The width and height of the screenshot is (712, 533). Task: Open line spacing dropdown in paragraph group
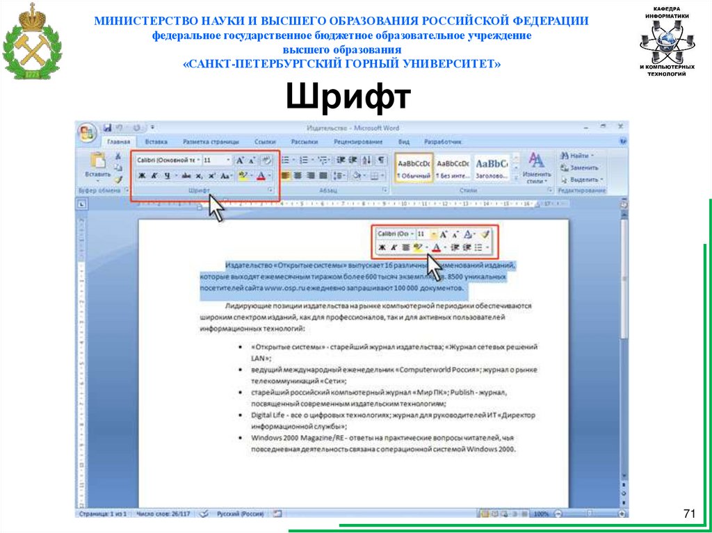(x=339, y=175)
